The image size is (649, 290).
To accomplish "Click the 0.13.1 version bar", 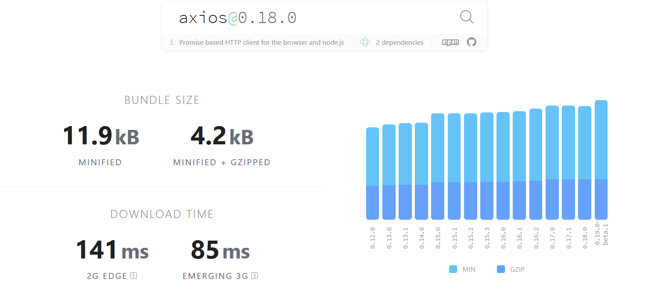I will pos(405,171).
